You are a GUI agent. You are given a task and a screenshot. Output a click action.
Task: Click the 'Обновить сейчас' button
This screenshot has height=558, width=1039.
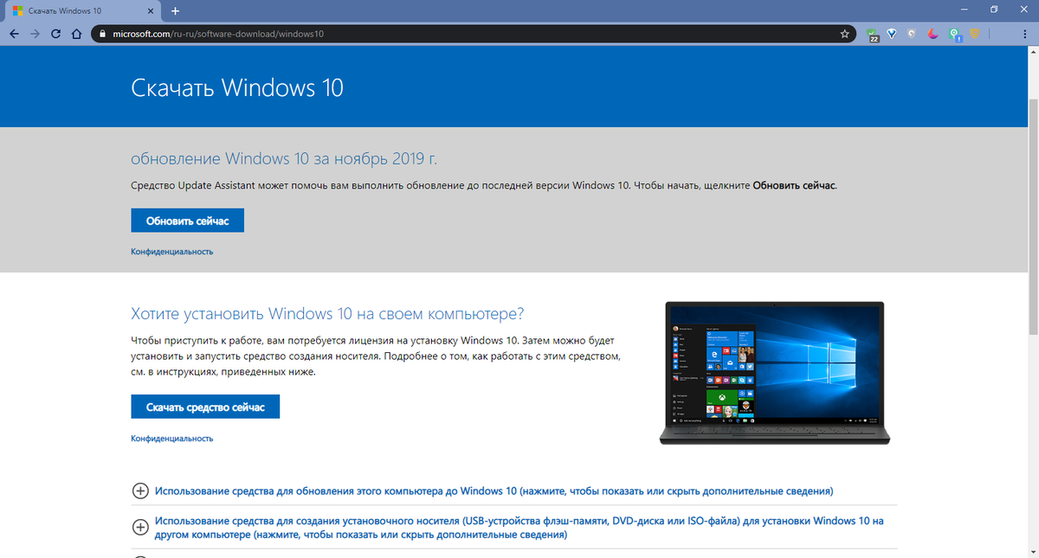pyautogui.click(x=187, y=220)
